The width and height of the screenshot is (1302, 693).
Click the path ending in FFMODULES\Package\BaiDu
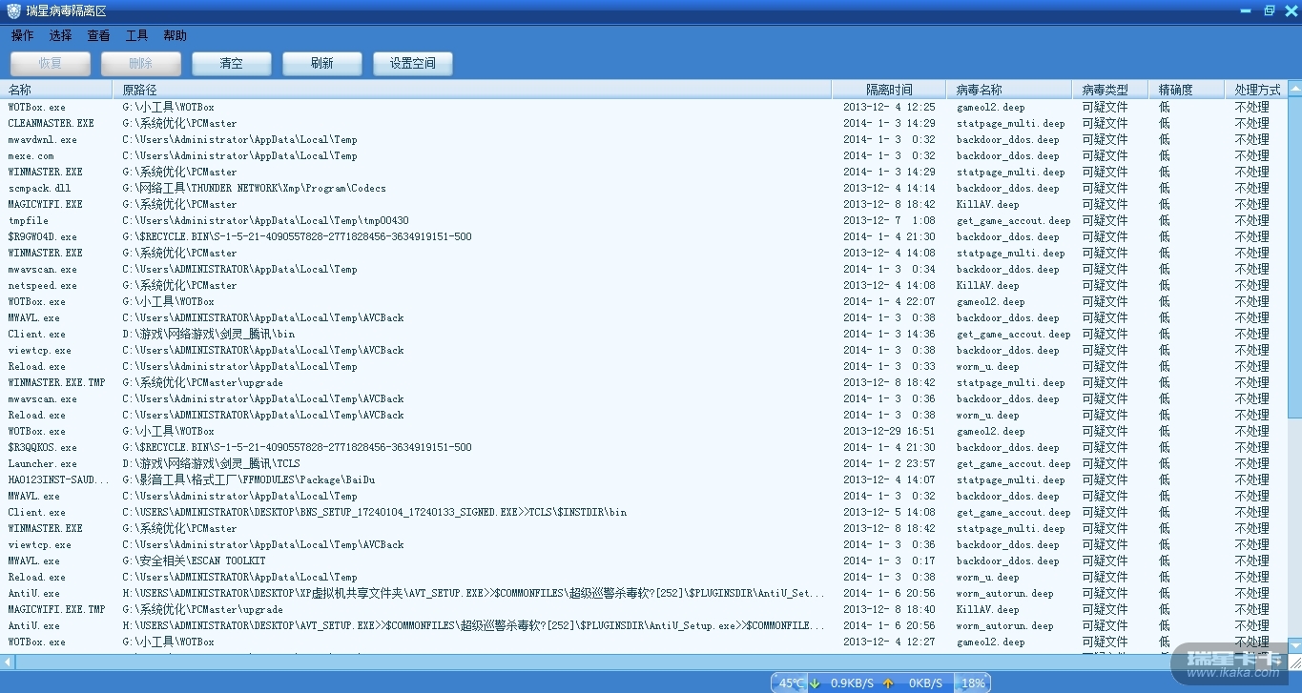pyautogui.click(x=248, y=479)
